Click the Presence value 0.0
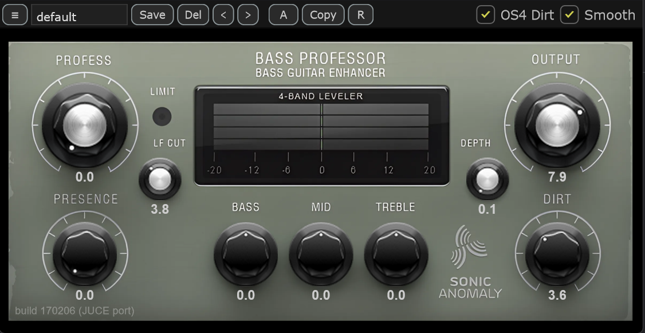The height and width of the screenshot is (333, 645). point(85,295)
